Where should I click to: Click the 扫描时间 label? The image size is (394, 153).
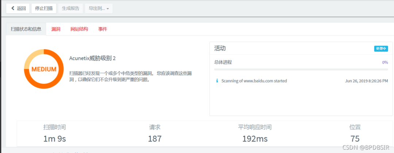[54, 127]
